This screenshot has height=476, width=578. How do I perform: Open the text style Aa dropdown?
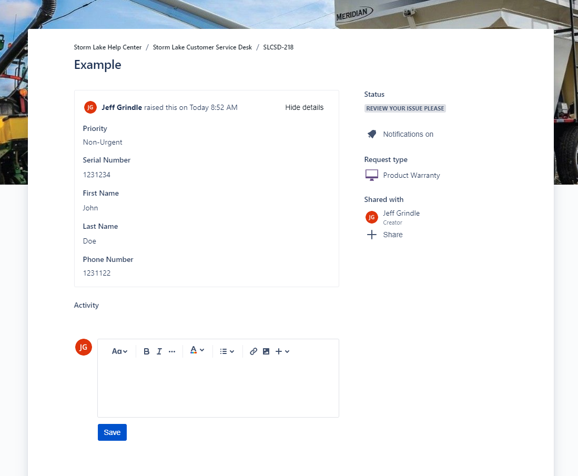point(120,351)
